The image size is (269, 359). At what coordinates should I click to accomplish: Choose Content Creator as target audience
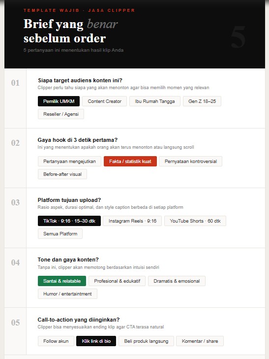click(x=104, y=101)
